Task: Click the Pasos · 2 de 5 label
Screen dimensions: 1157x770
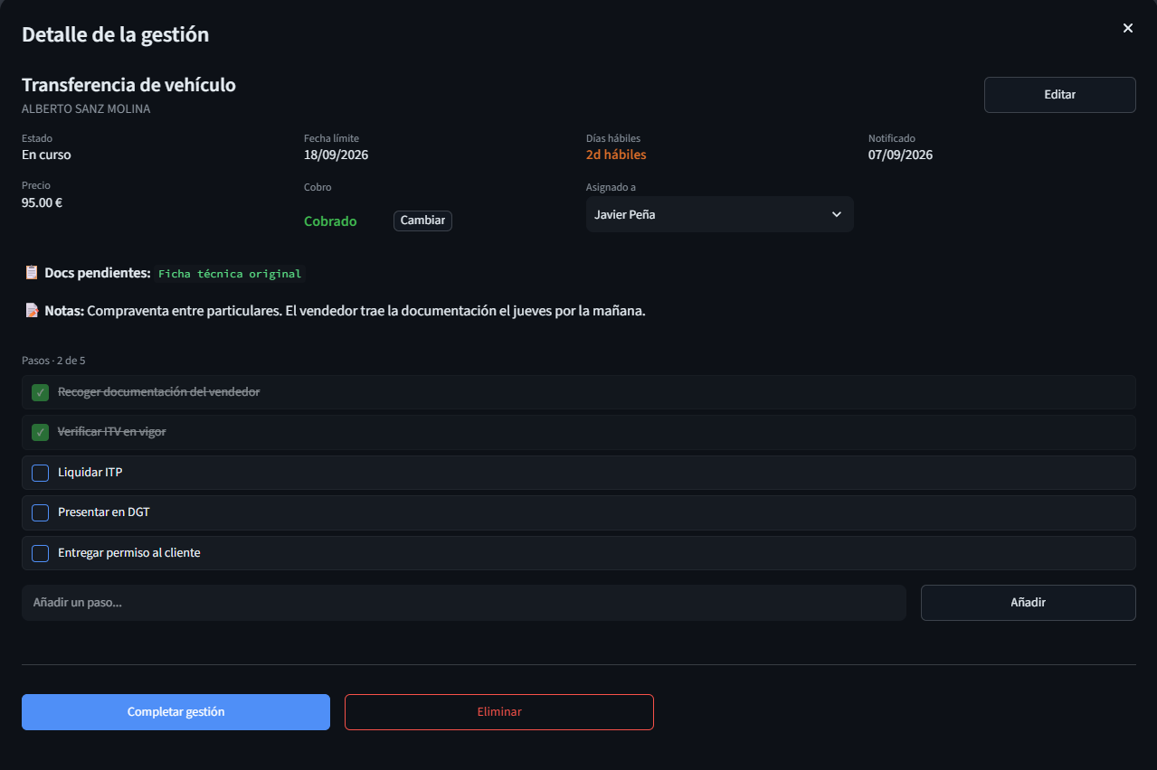Action: [53, 361]
